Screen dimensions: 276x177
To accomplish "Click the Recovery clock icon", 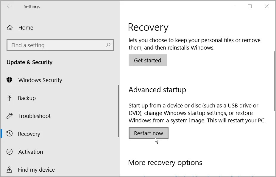I will click(x=10, y=134).
